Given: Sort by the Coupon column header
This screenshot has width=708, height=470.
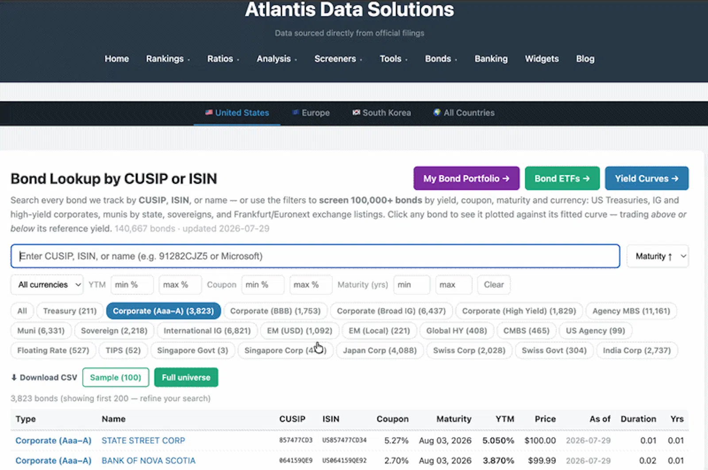Looking at the screenshot, I should pyautogui.click(x=392, y=419).
